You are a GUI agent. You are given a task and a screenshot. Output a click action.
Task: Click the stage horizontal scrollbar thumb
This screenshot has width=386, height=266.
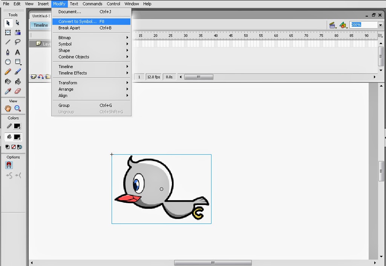coord(213,263)
